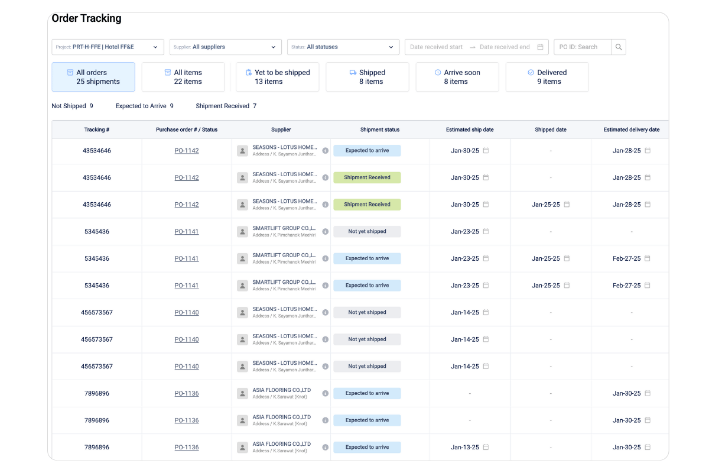Open calendar beside the Jan-25-25 shipped date
This screenshot has width=709, height=473.
(567, 205)
